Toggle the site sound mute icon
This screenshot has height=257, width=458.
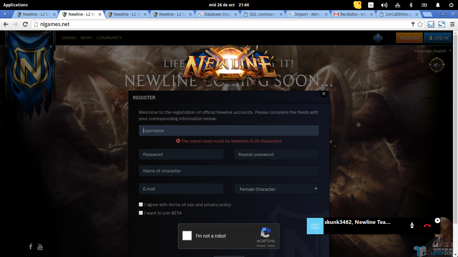pyautogui.click(x=437, y=65)
